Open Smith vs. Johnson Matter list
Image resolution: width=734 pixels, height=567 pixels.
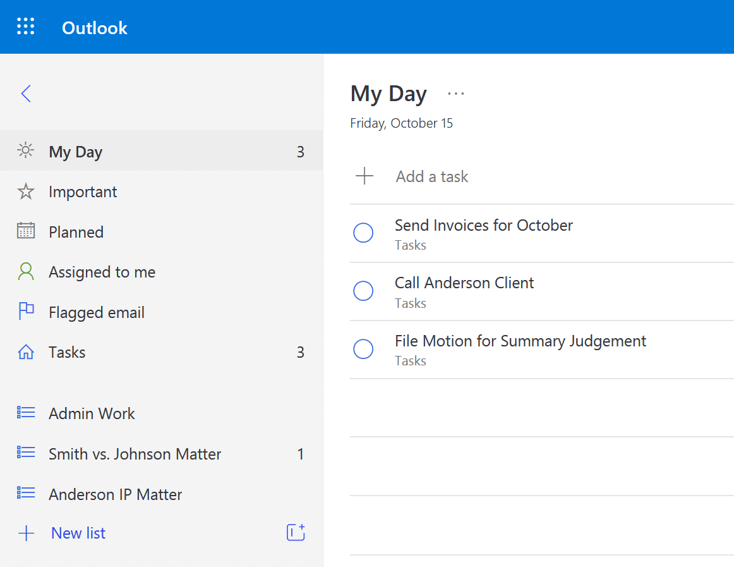point(162,454)
